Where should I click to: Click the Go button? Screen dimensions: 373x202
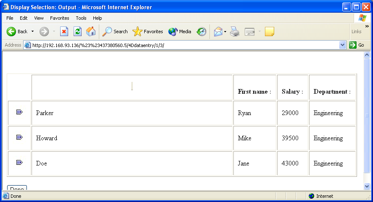point(357,45)
